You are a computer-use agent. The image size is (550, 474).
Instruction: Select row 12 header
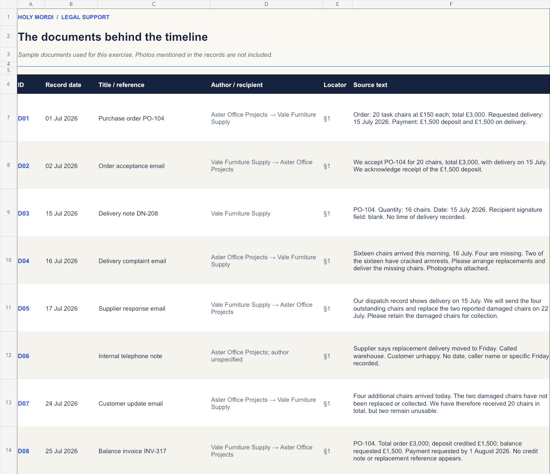[8, 355]
